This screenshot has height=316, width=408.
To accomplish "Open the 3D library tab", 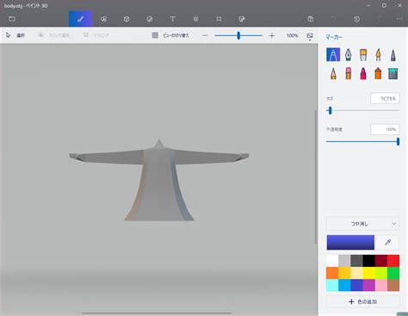I will click(x=242, y=19).
